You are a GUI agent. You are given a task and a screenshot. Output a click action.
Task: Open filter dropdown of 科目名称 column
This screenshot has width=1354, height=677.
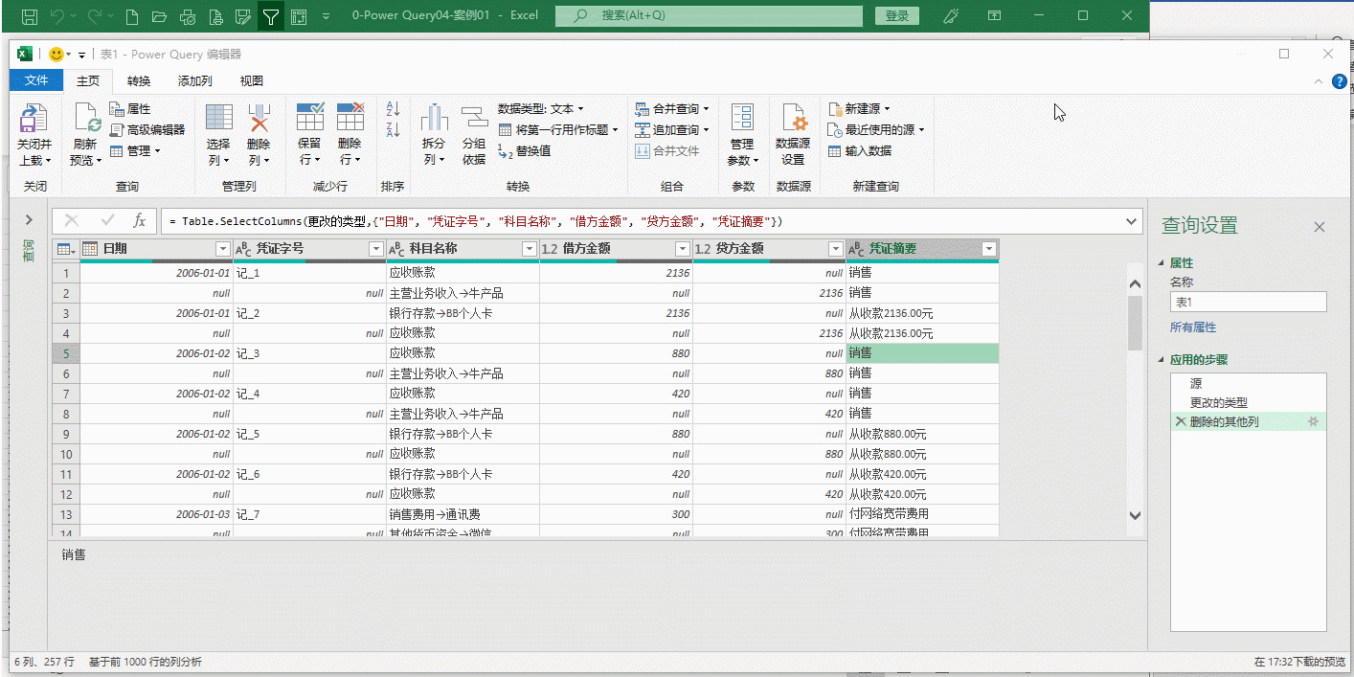pos(530,249)
